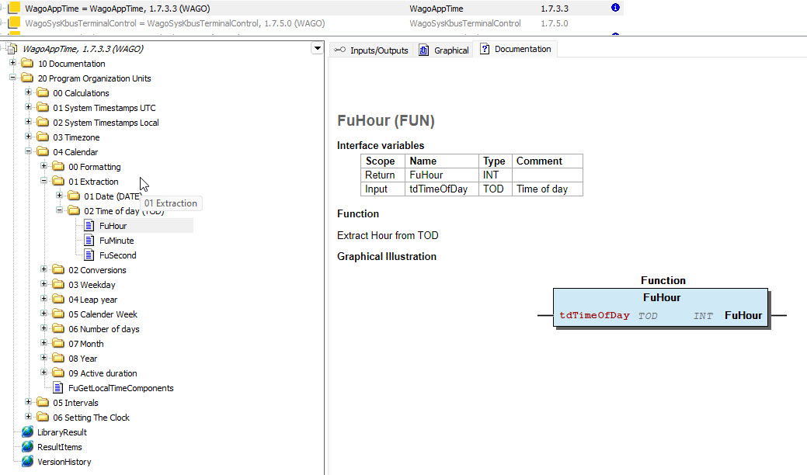The width and height of the screenshot is (807, 475).
Task: Select the 03 Weekday folder
Action: click(x=92, y=285)
